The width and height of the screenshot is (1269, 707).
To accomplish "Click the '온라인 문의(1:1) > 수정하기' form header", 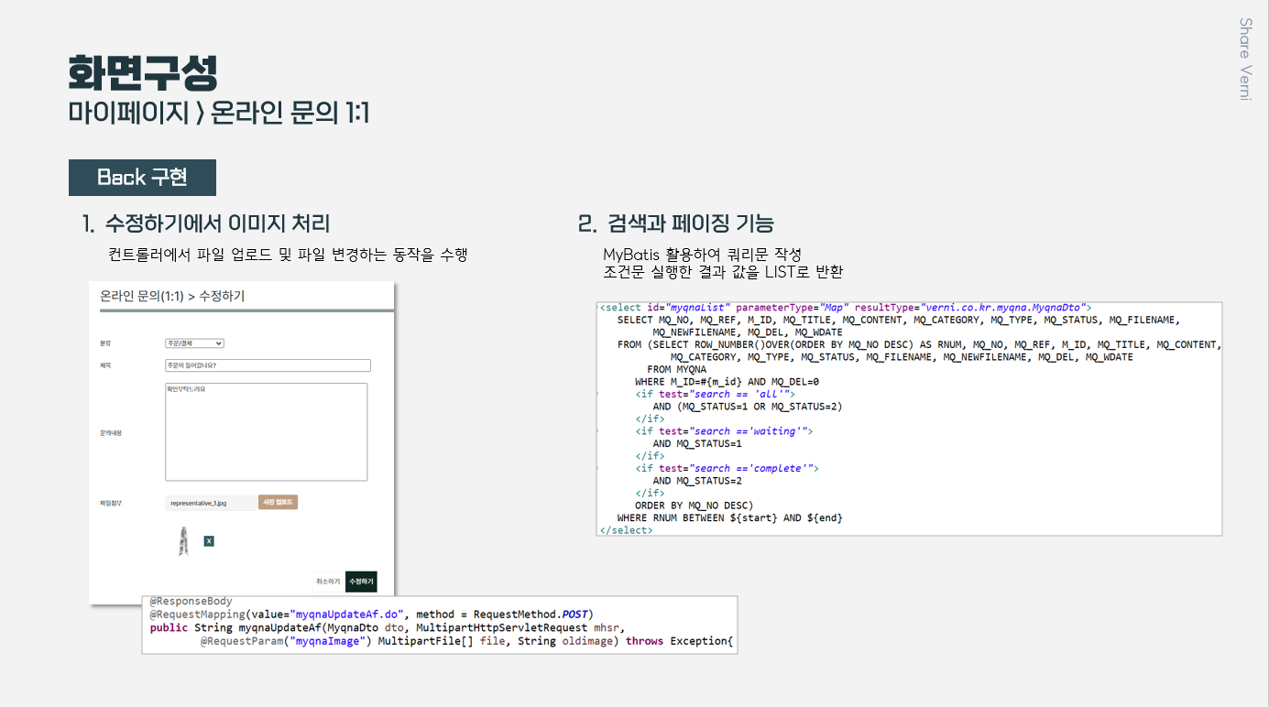I will [x=172, y=296].
